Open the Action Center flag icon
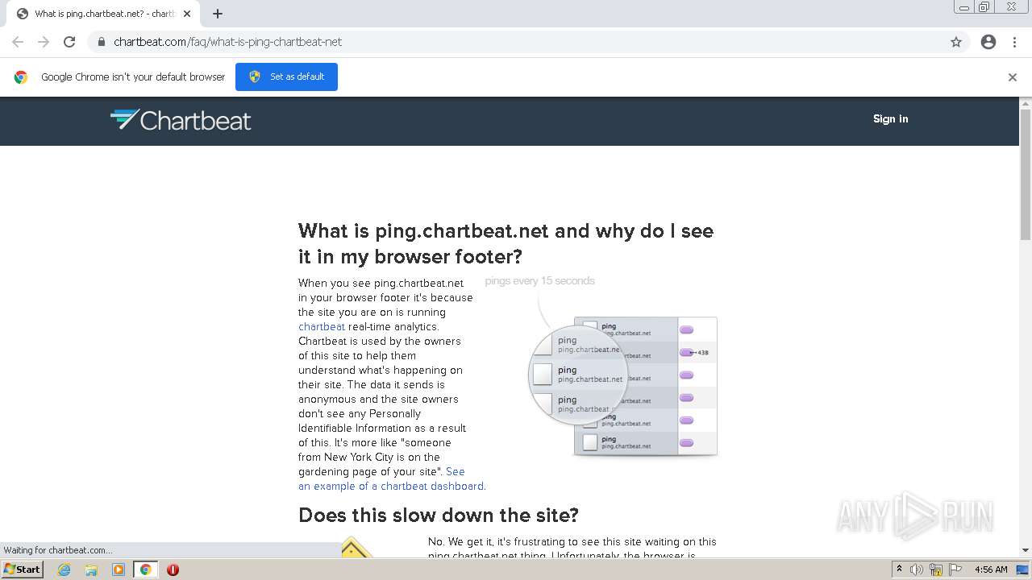The height and width of the screenshot is (580, 1032). pyautogui.click(x=955, y=570)
